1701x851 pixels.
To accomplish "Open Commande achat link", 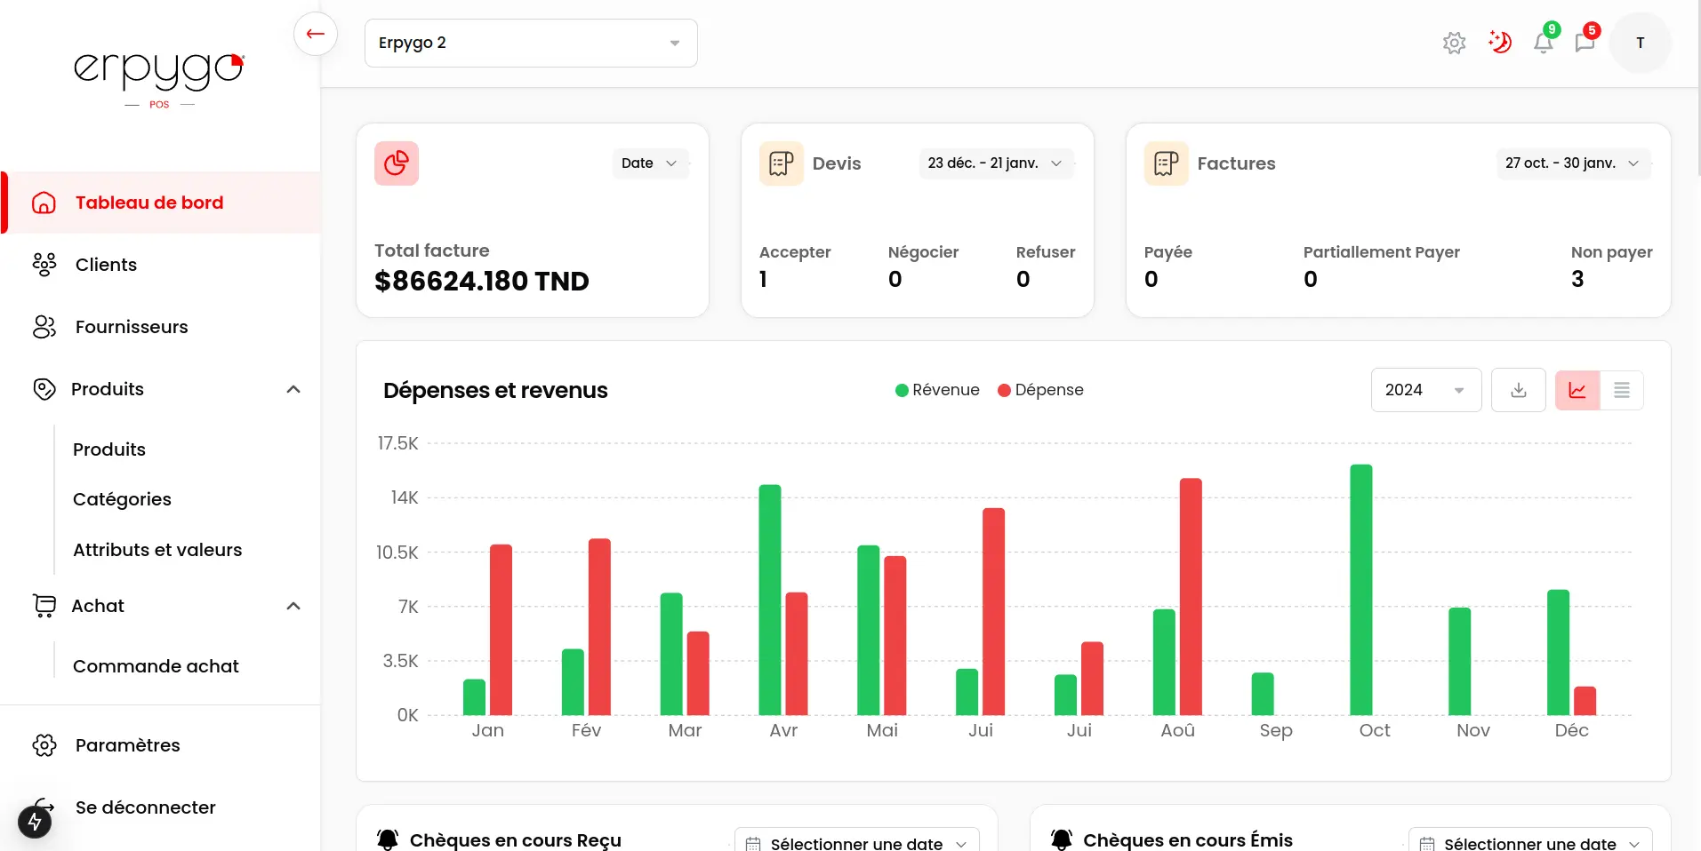I will tap(156, 666).
